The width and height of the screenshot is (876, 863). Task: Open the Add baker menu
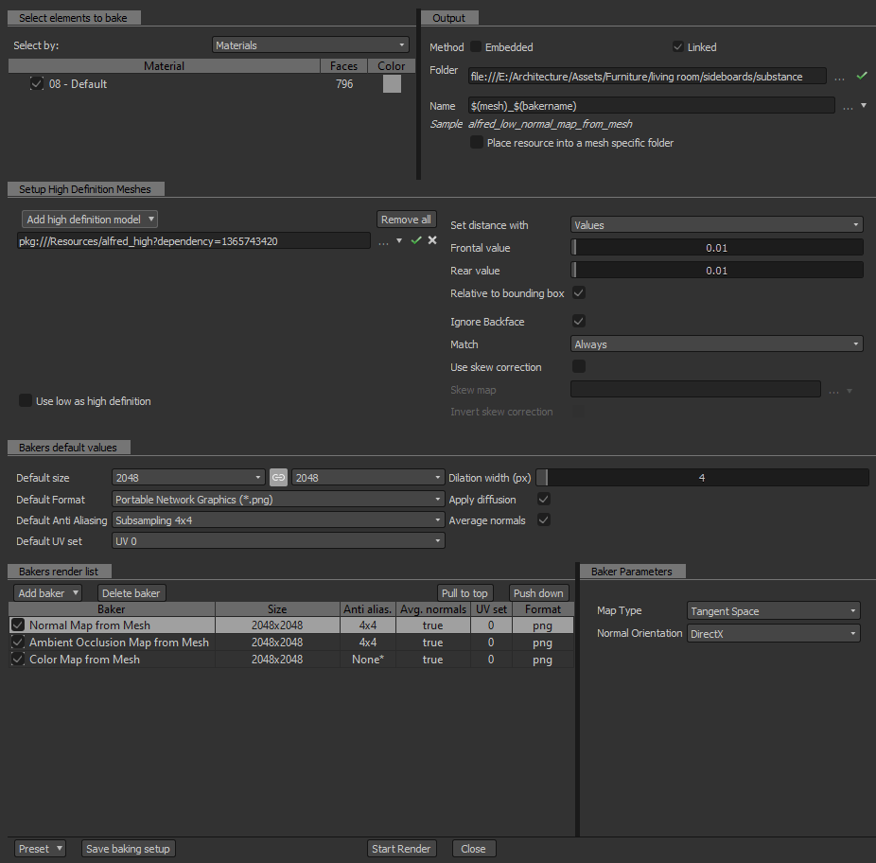[x=47, y=593]
